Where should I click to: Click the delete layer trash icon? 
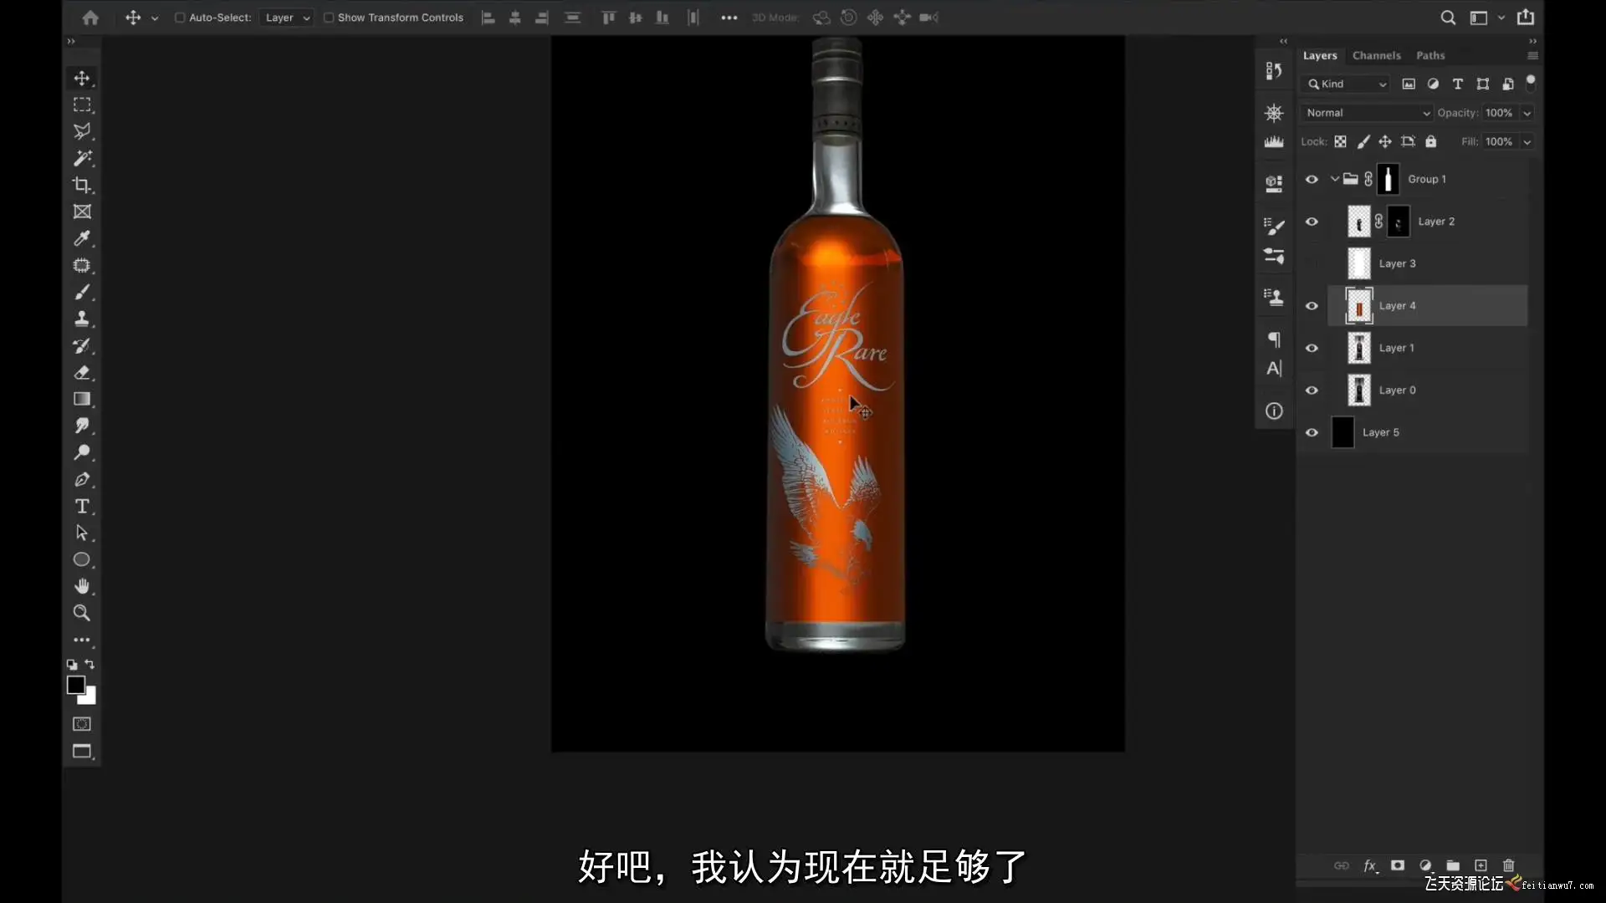point(1508,865)
